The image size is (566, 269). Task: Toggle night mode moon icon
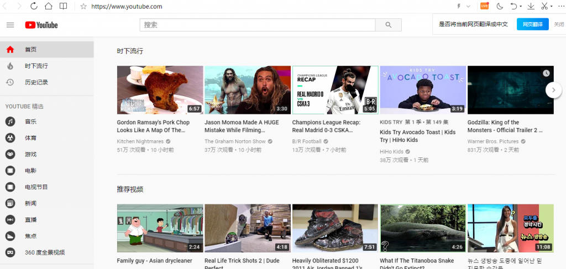coord(500,6)
